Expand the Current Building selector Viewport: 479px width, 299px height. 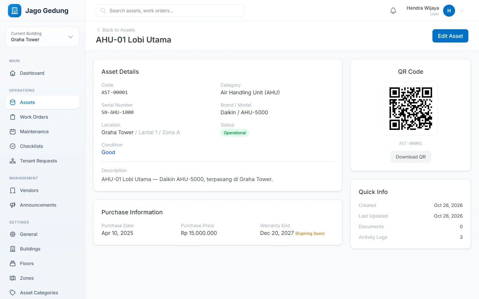[x=42, y=37]
